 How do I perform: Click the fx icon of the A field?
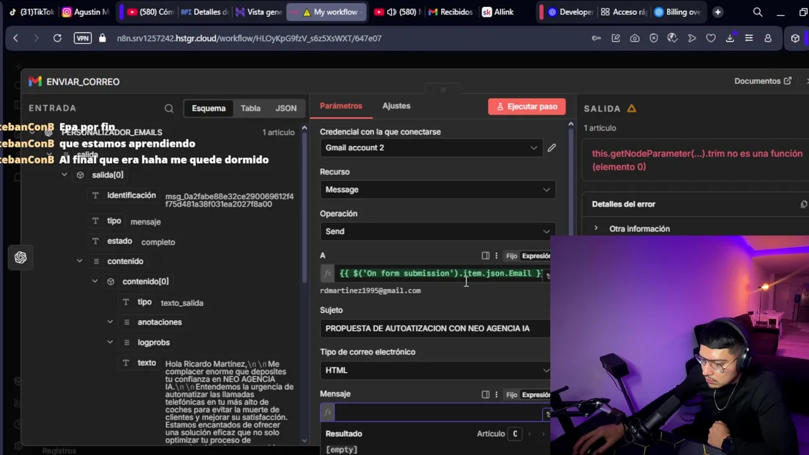tap(327, 274)
